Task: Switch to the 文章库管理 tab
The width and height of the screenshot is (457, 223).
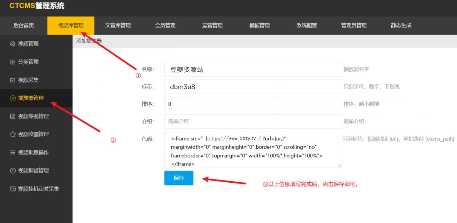Action: coord(118,25)
